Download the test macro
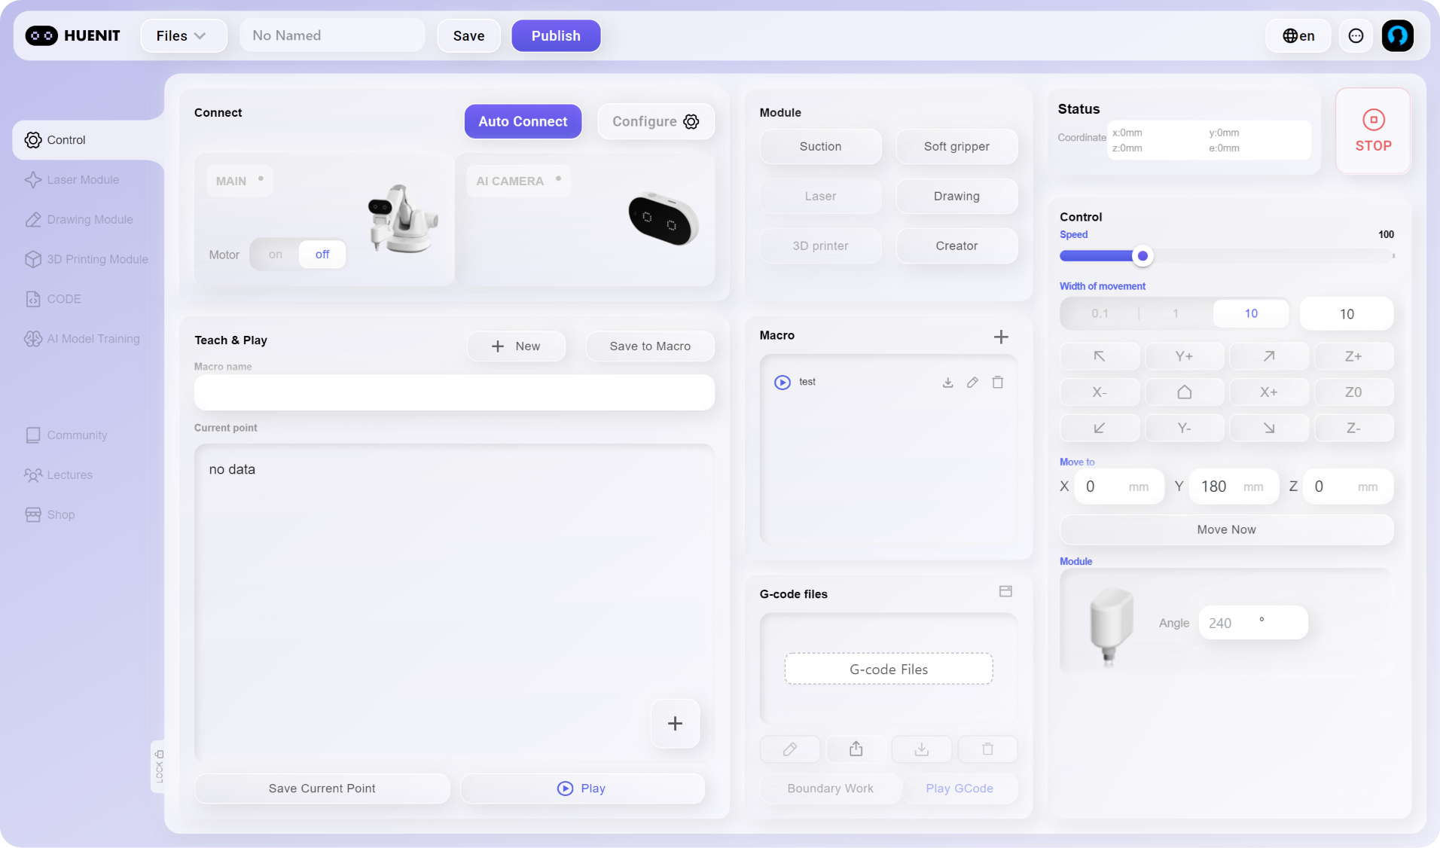 [947, 383]
